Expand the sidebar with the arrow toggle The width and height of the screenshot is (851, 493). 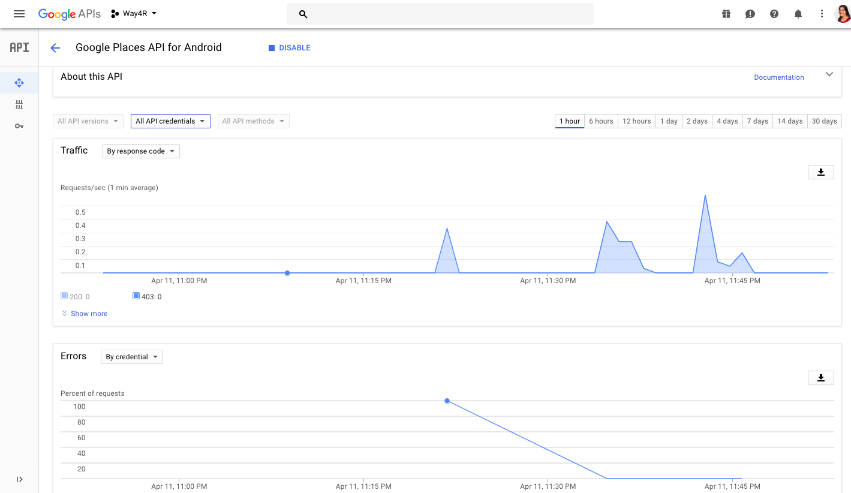pyautogui.click(x=19, y=479)
